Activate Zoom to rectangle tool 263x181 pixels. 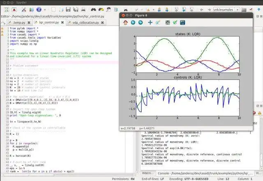point(157,23)
